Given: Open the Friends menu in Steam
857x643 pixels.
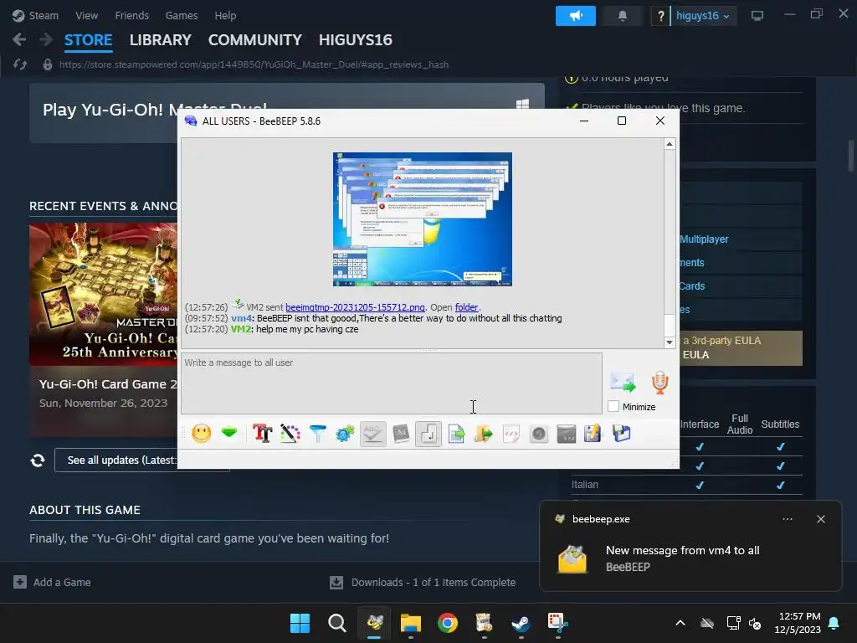Looking at the screenshot, I should point(131,15).
